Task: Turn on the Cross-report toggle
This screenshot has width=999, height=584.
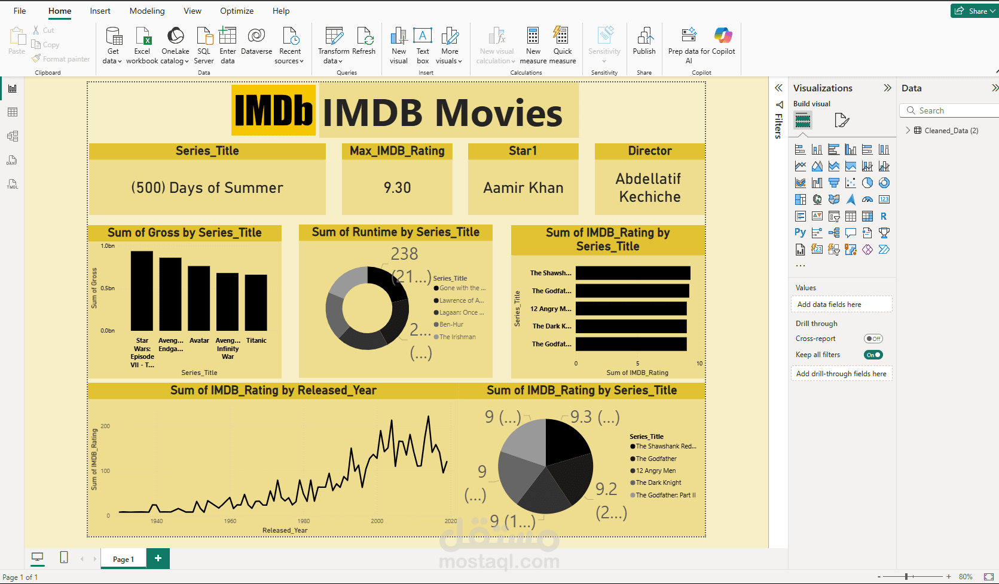Action: click(873, 339)
